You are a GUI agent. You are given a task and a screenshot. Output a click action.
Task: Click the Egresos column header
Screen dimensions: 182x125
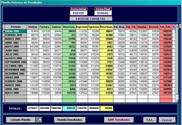[x=94, y=27]
